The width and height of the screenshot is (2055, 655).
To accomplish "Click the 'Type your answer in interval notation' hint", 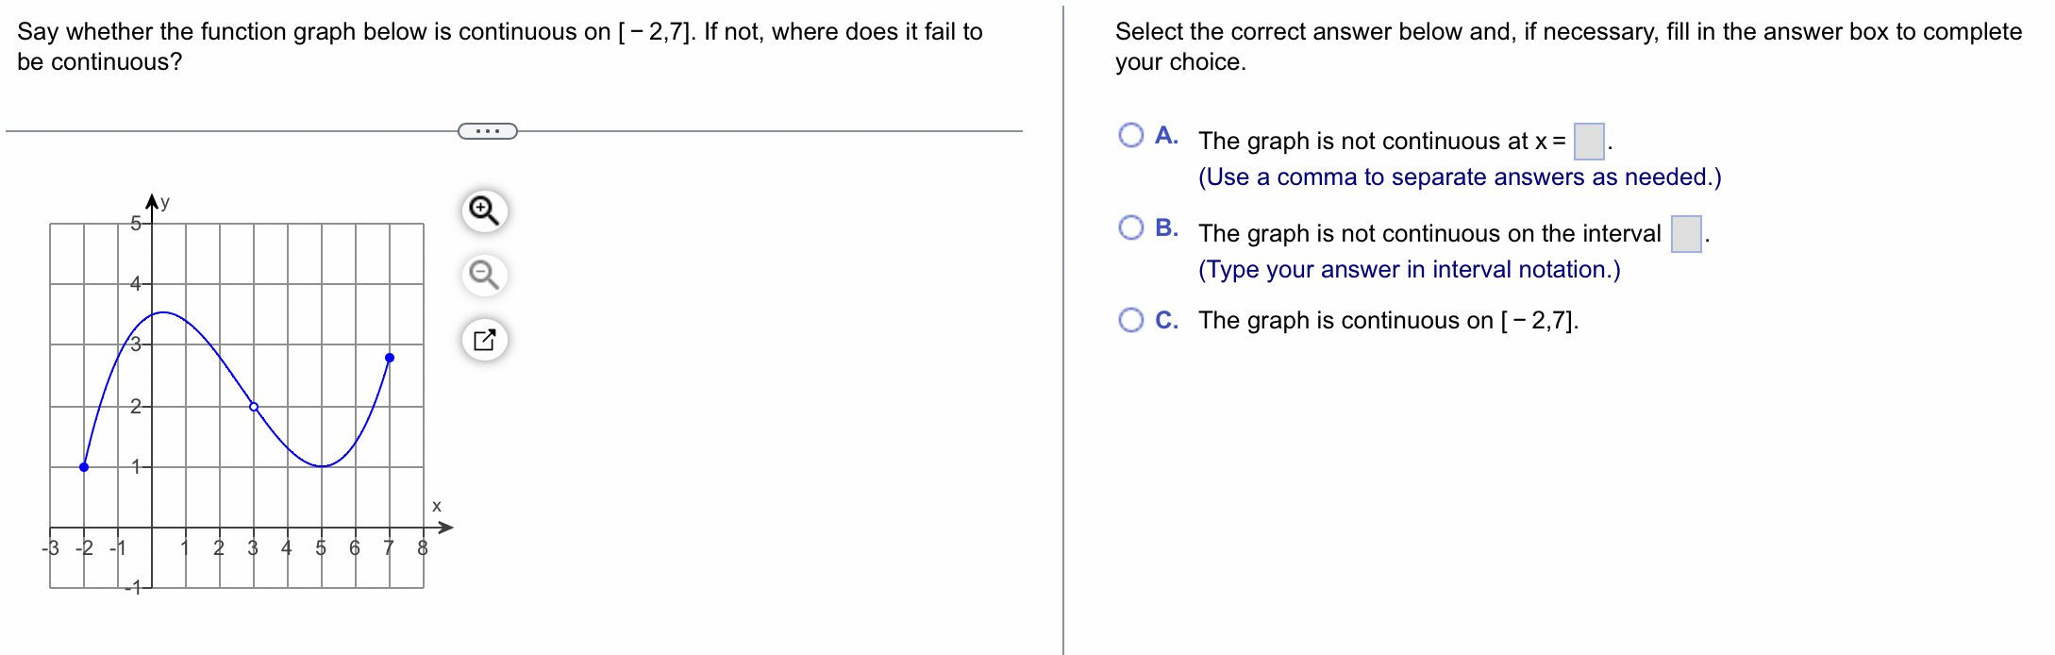I will pos(1410,269).
